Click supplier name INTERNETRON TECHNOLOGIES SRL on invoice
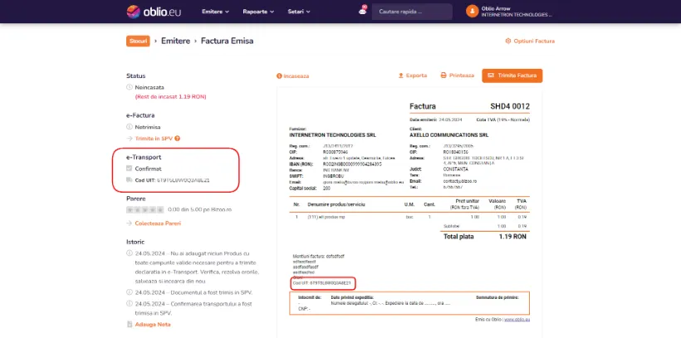This screenshot has width=681, height=338. 333,135
